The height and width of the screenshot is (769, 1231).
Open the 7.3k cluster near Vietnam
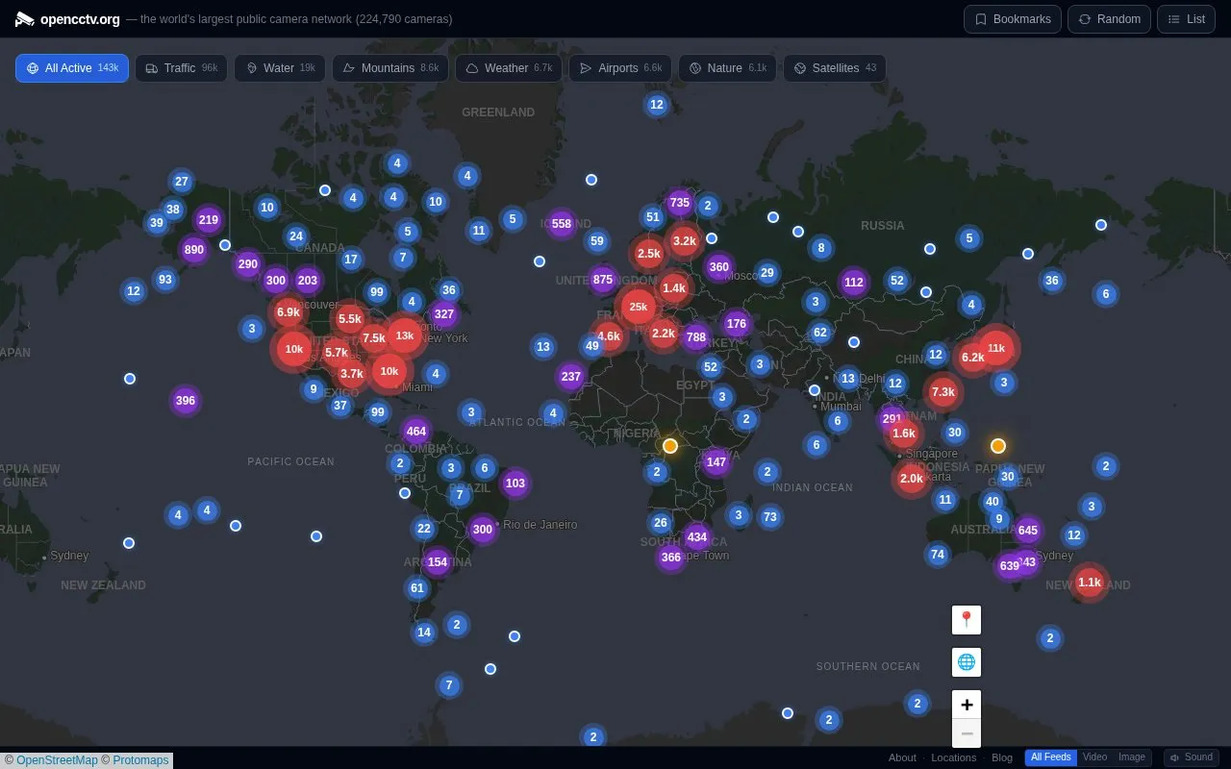click(x=943, y=392)
